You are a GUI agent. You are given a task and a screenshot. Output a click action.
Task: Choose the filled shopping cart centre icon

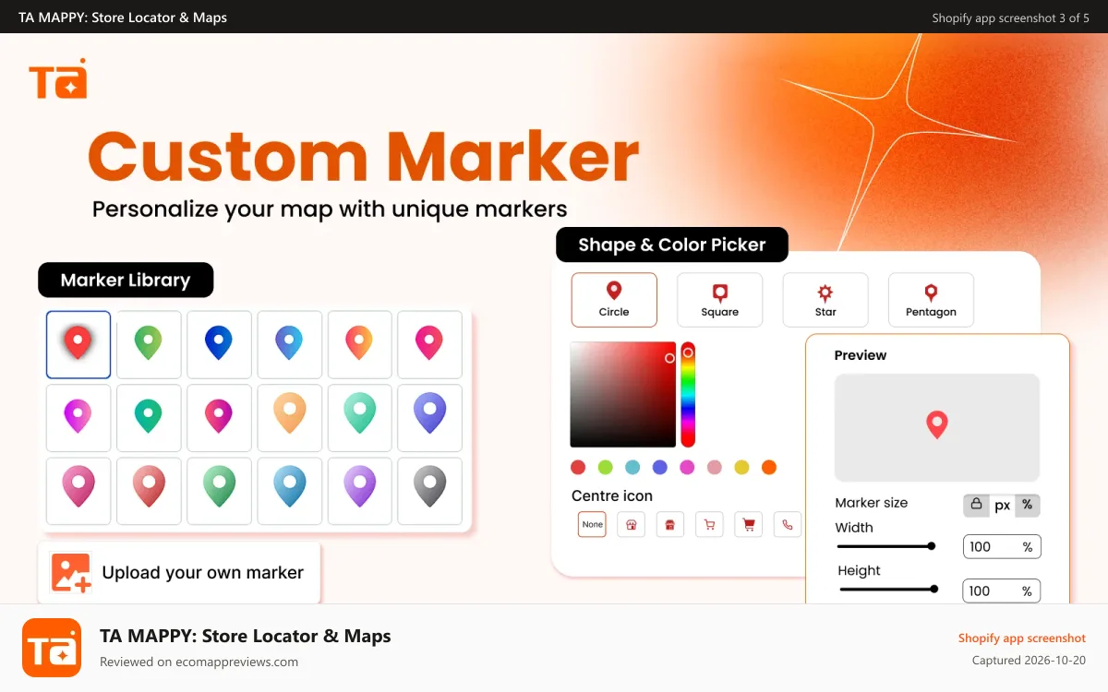[x=749, y=524]
